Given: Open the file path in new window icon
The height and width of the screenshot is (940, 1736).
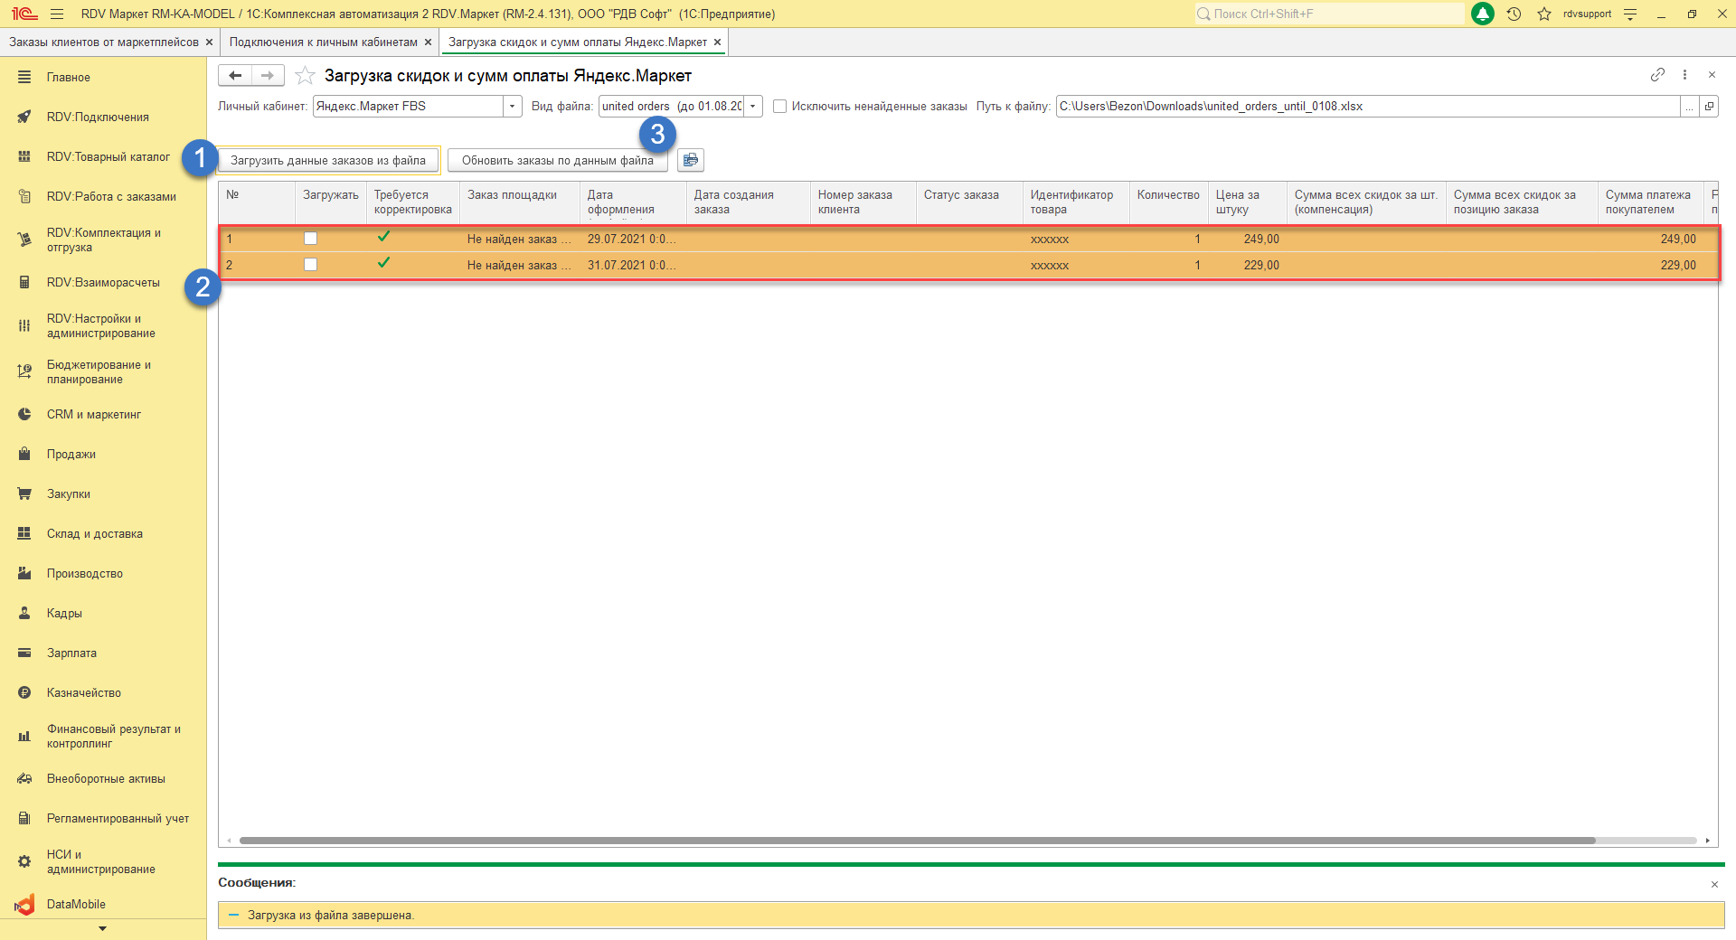Looking at the screenshot, I should click(1709, 107).
